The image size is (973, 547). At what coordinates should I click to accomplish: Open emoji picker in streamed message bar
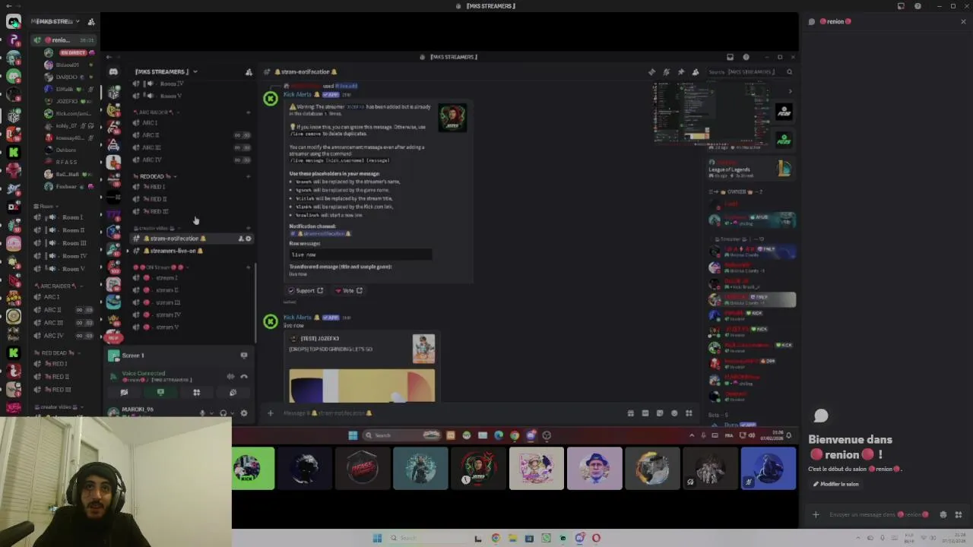click(x=674, y=413)
